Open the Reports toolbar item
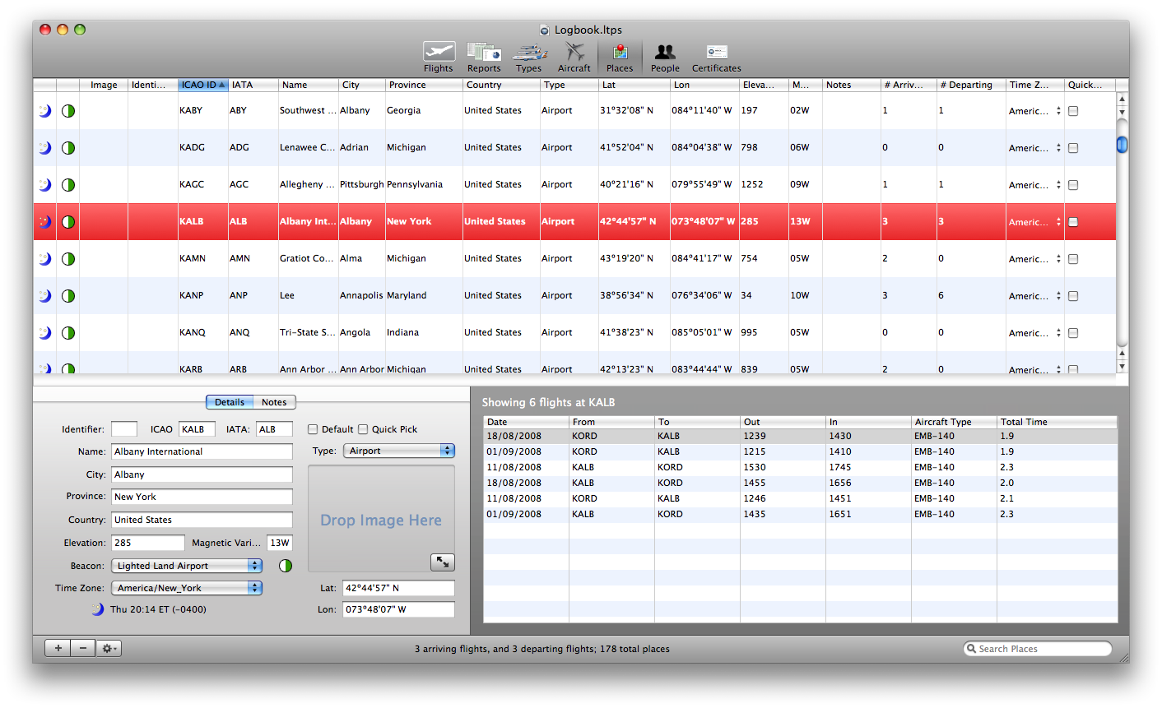Screen dimensions: 1162x708 (x=484, y=58)
